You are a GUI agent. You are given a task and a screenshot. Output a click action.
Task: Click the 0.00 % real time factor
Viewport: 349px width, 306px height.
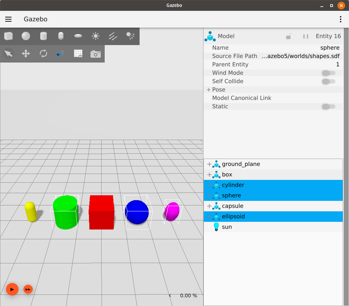tap(188, 296)
